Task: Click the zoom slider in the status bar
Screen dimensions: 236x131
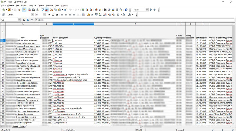Action: point(222,130)
